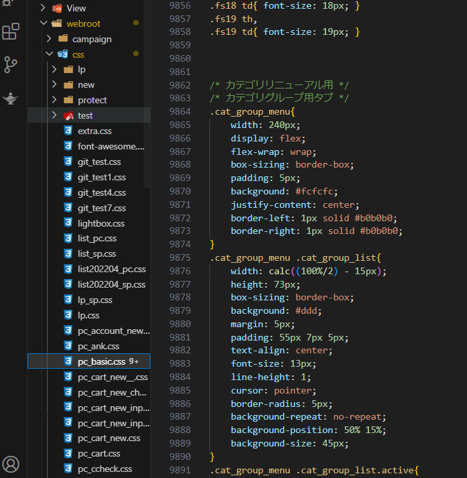Screen dimensions: 467x478
Task: Click the CSS file icon beside extra.css
Action: (68, 131)
